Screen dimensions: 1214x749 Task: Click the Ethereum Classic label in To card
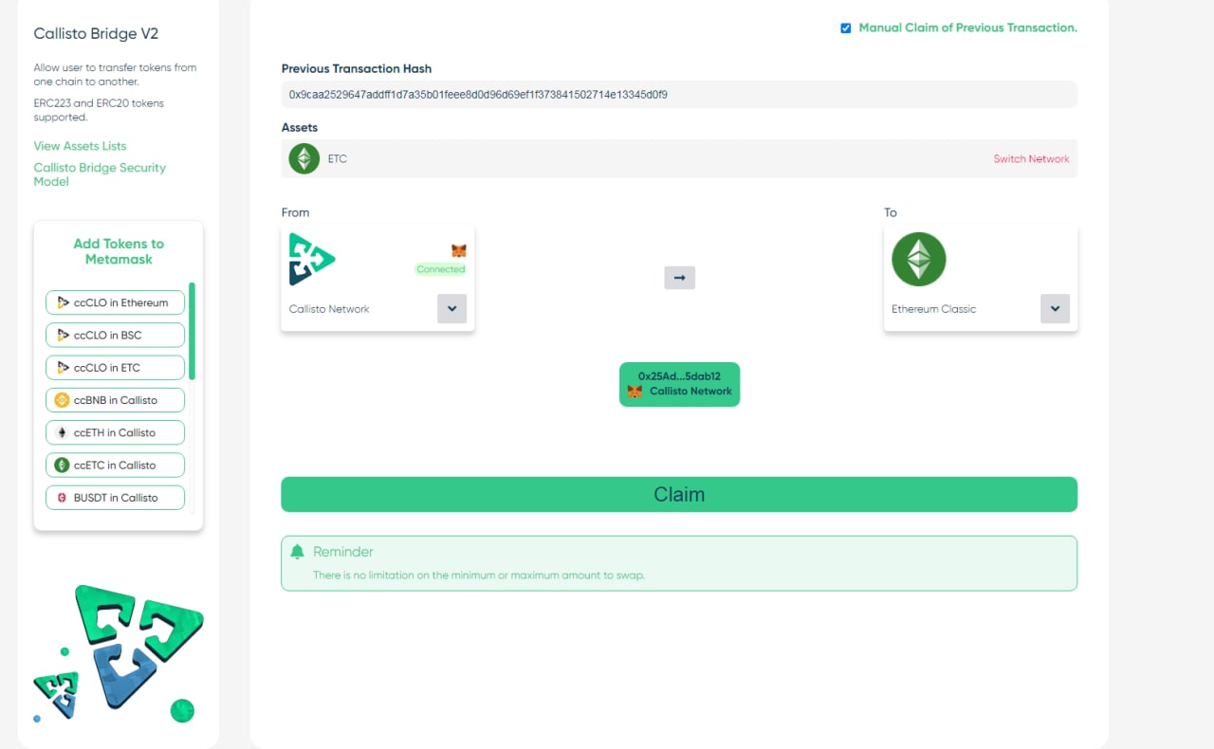point(933,309)
